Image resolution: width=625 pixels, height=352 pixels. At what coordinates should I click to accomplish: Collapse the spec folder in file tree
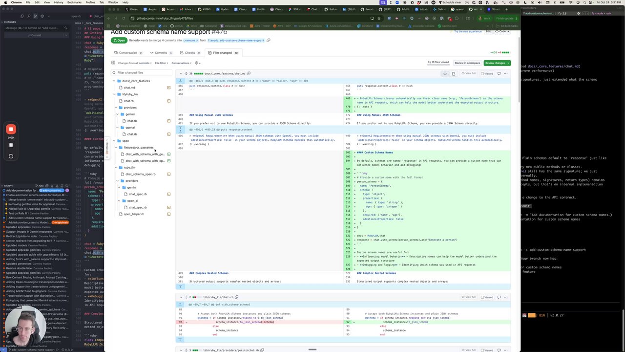(114, 141)
